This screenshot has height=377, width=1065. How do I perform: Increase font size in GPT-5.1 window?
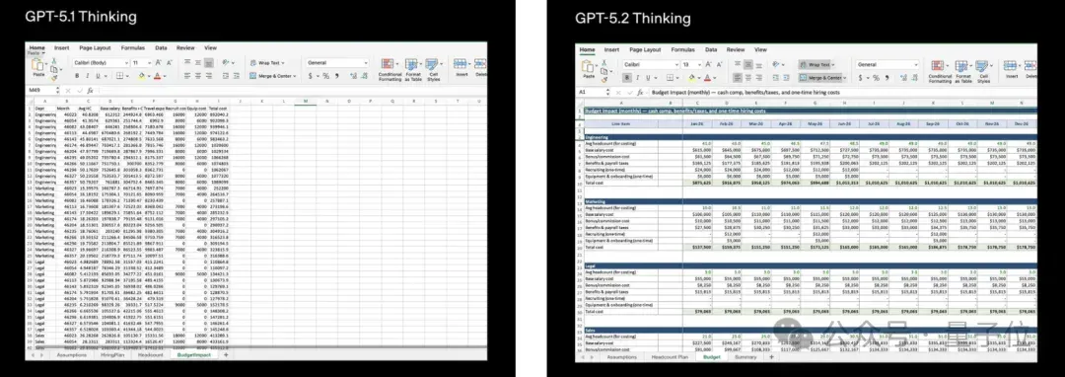pos(158,62)
